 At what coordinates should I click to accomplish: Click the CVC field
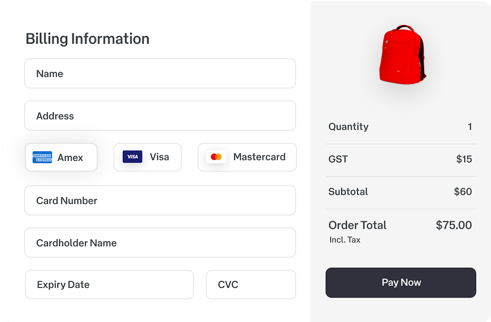tap(251, 284)
